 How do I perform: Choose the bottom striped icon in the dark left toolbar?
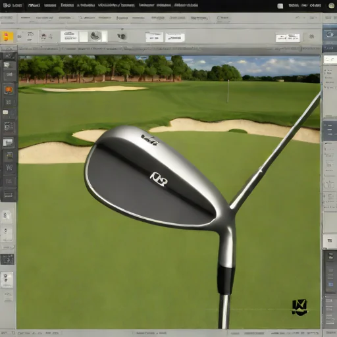(9, 195)
